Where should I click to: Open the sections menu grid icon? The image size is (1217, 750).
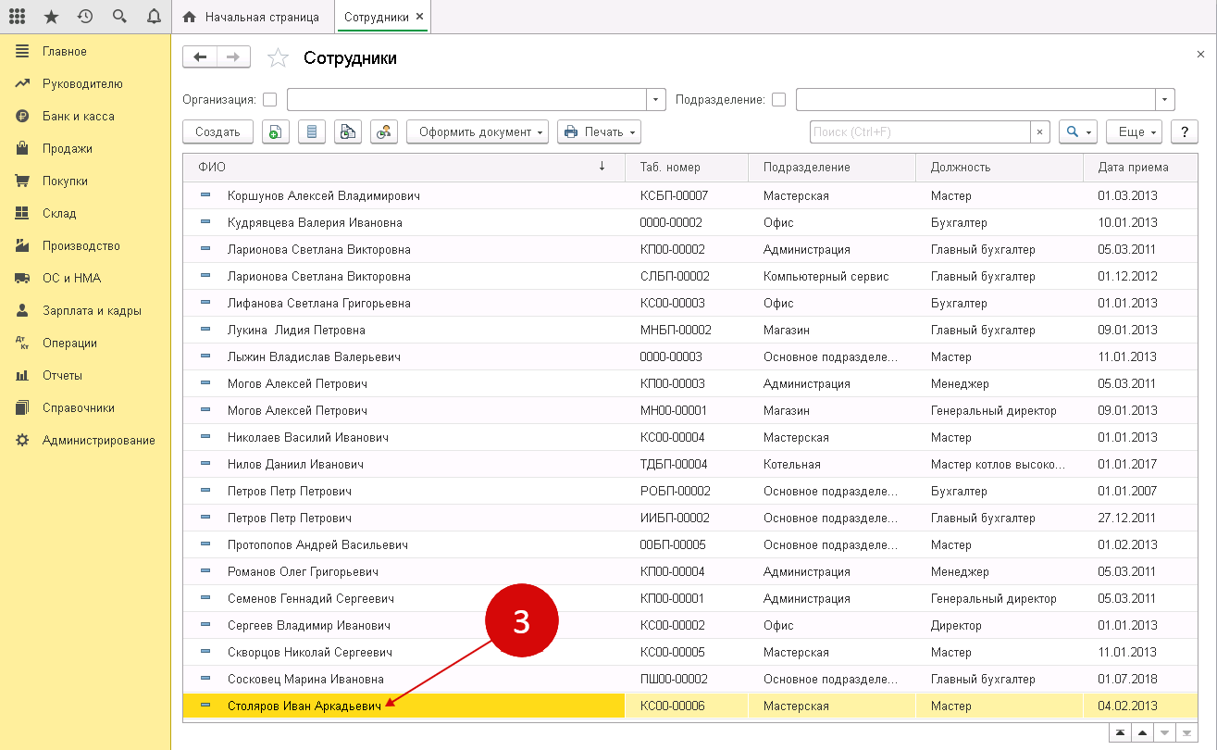(17, 17)
